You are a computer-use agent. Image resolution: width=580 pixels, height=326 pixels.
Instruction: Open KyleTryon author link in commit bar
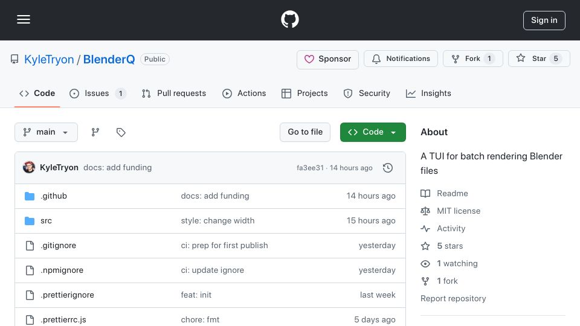59,167
